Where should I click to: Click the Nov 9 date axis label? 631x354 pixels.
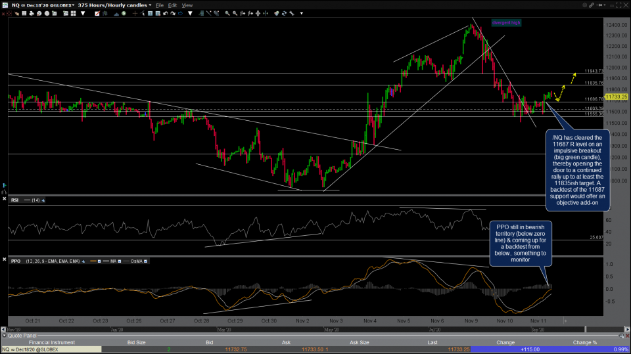tap(471, 321)
